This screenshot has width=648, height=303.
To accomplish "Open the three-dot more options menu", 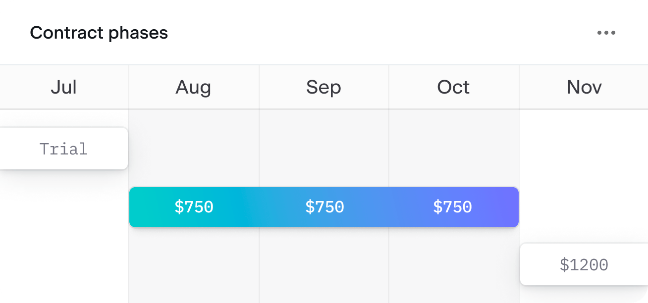I will point(606,33).
